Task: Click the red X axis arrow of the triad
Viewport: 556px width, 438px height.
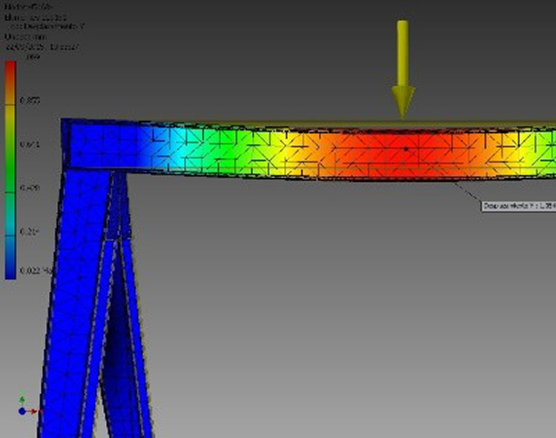Action: pyautogui.click(x=33, y=411)
